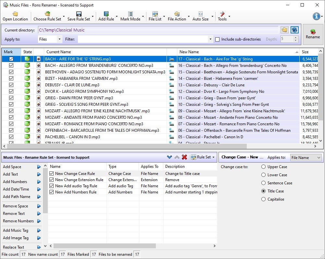Click the Rename button
The height and width of the screenshot is (259, 325).
point(312,34)
